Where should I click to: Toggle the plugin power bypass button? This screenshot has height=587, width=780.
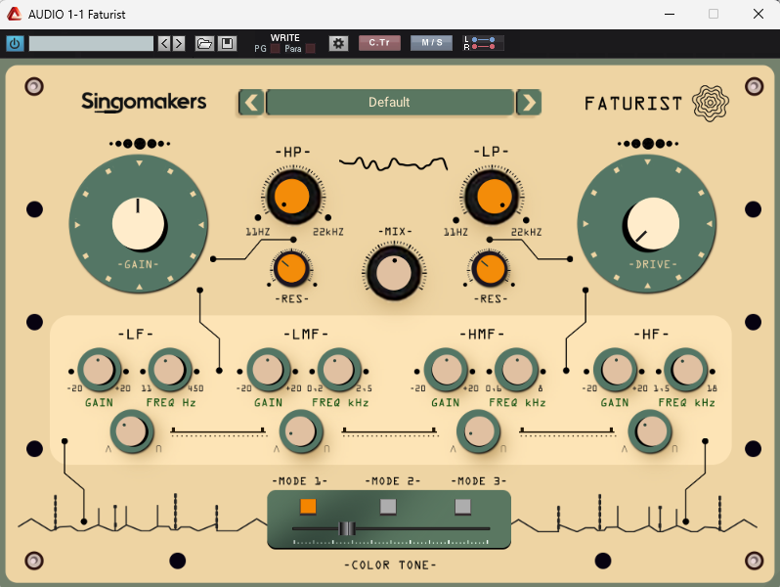pyautogui.click(x=15, y=44)
